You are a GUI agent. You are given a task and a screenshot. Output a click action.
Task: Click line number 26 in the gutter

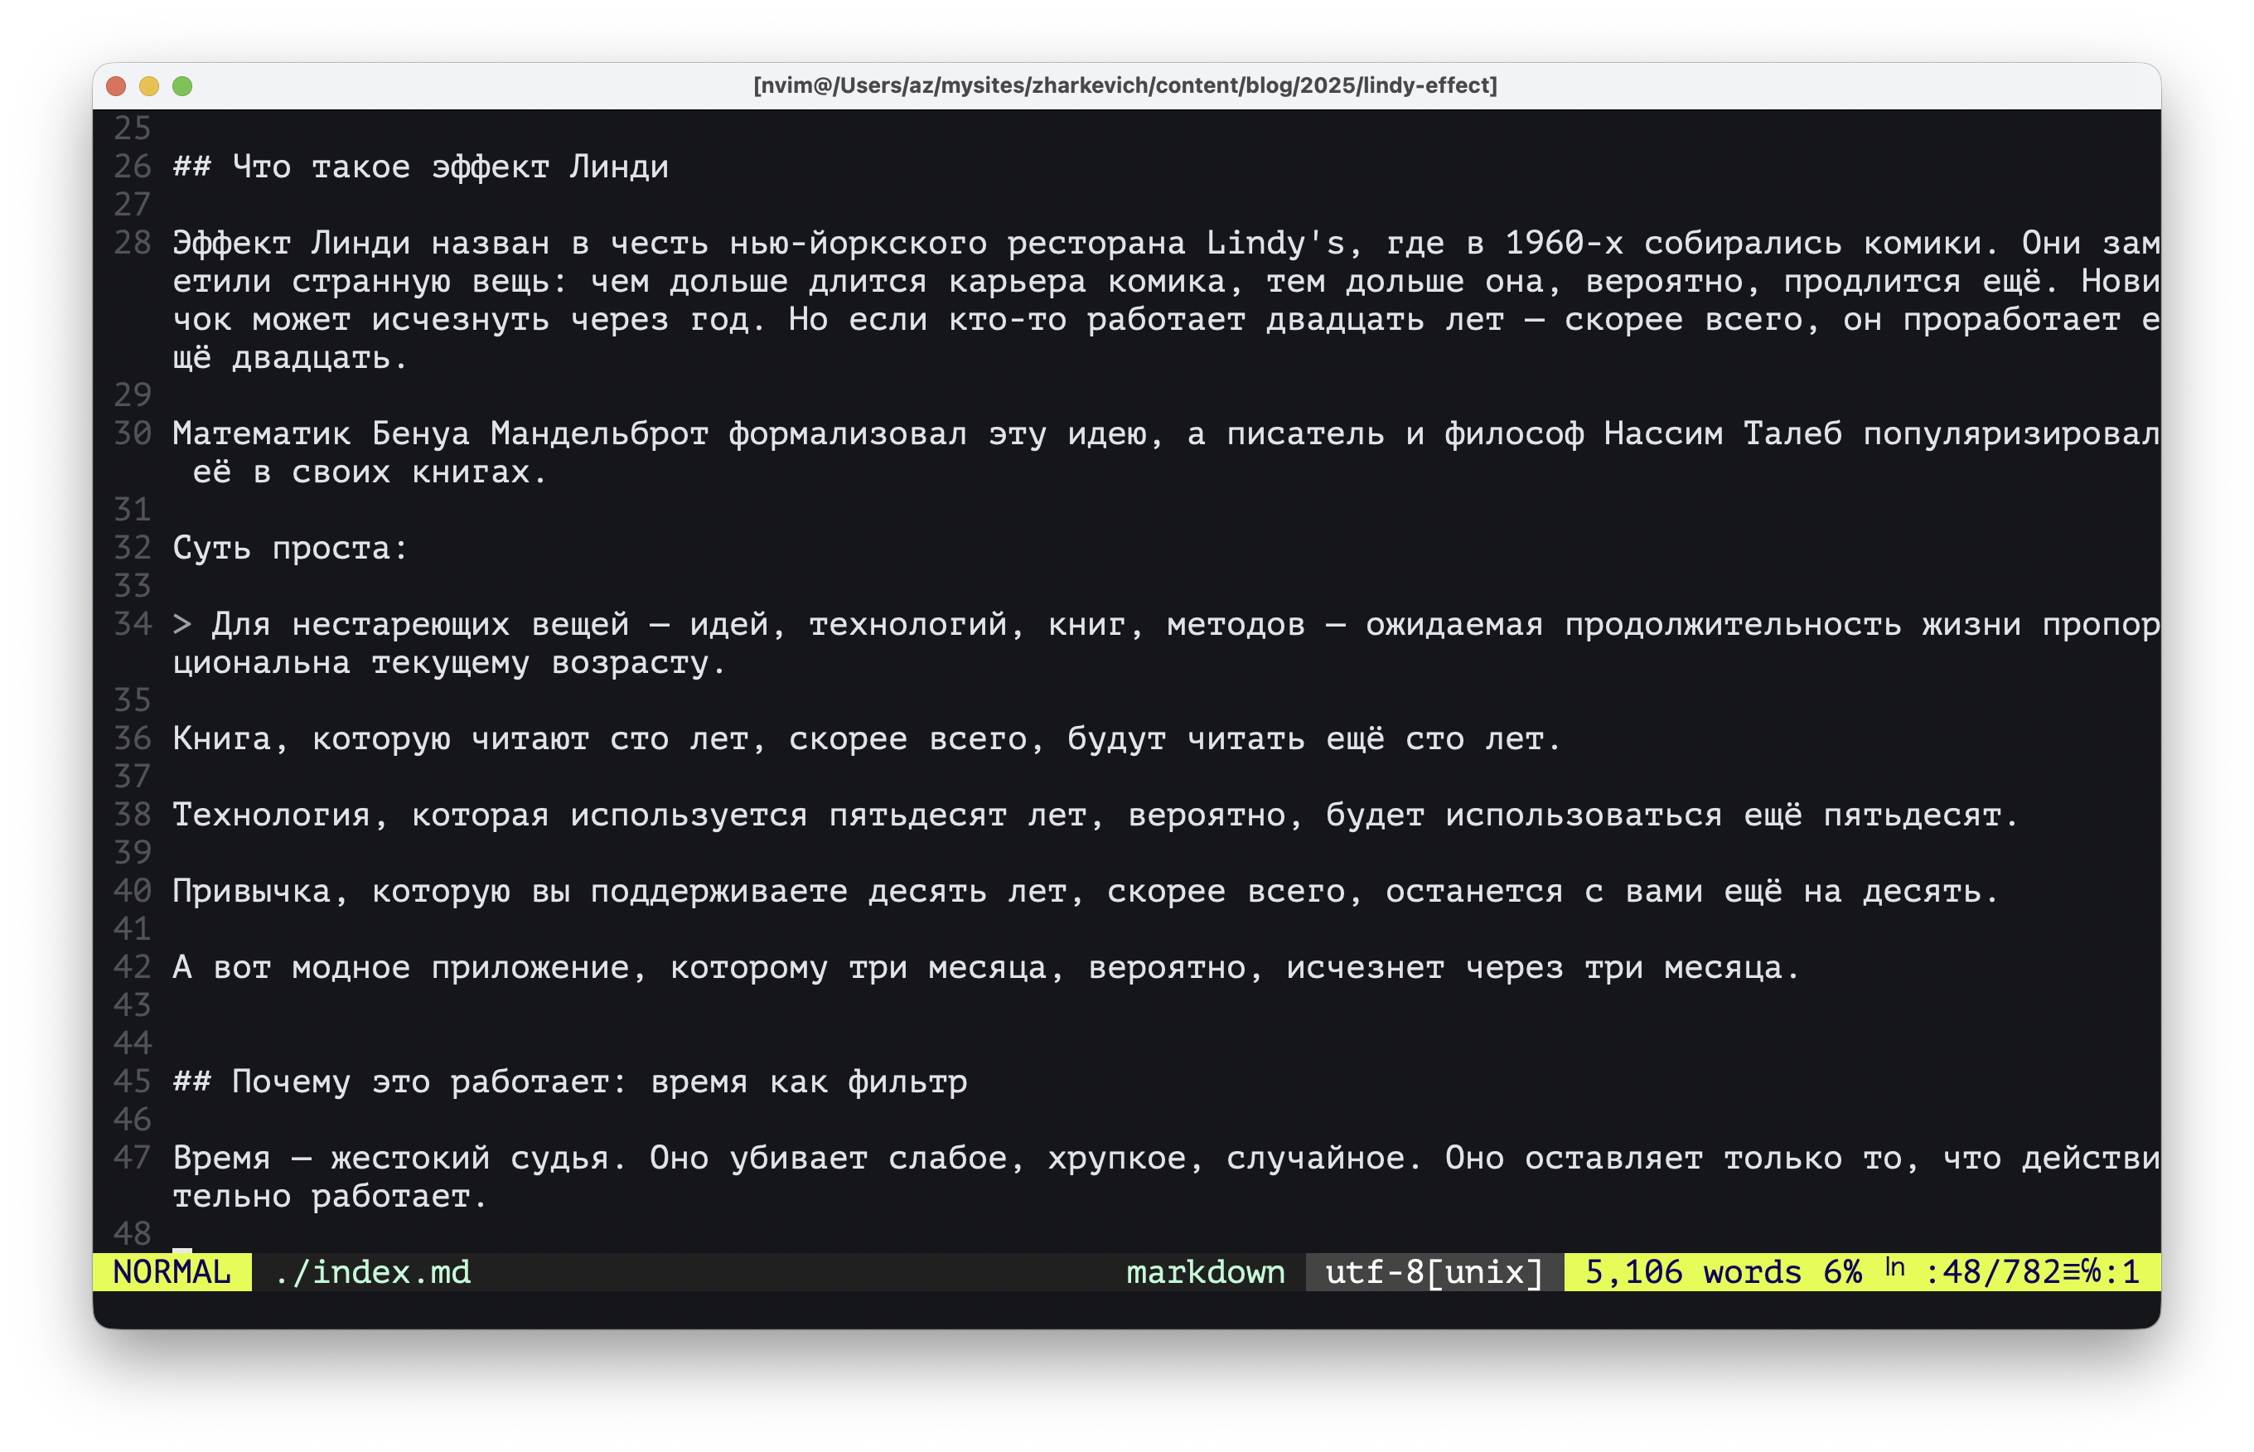click(x=131, y=167)
